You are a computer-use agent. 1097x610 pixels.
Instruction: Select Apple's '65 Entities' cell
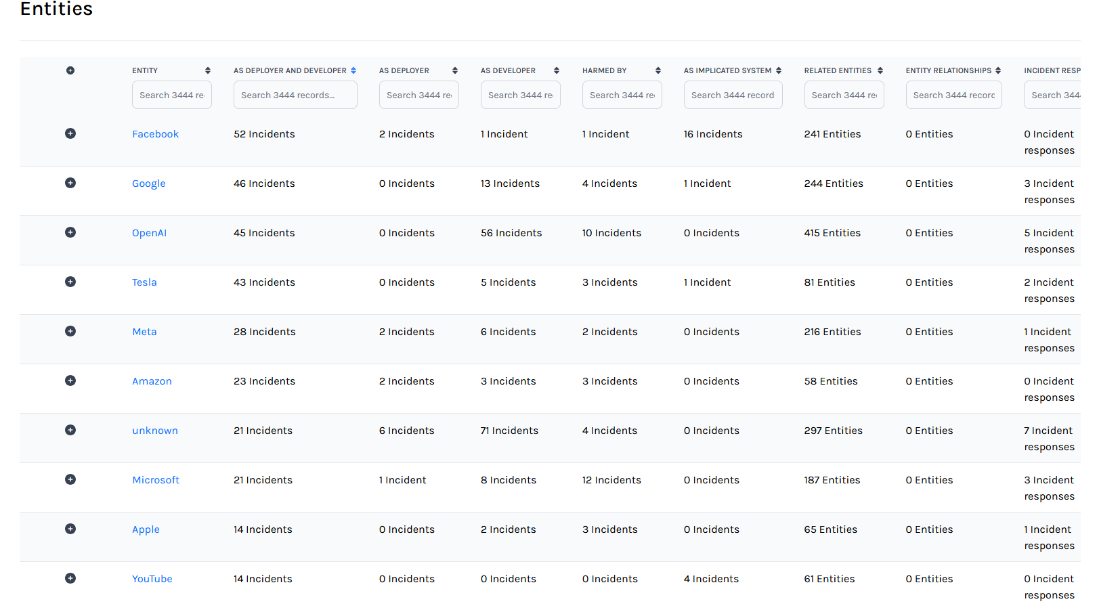click(831, 529)
